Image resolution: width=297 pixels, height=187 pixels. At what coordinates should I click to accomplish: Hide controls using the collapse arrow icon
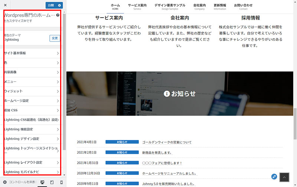5,183
